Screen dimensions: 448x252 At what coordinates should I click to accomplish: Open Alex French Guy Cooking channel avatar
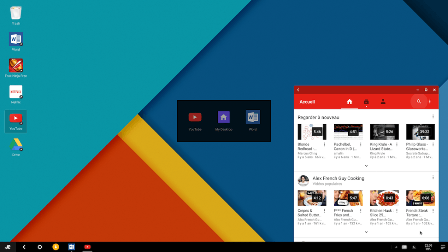[x=303, y=181]
